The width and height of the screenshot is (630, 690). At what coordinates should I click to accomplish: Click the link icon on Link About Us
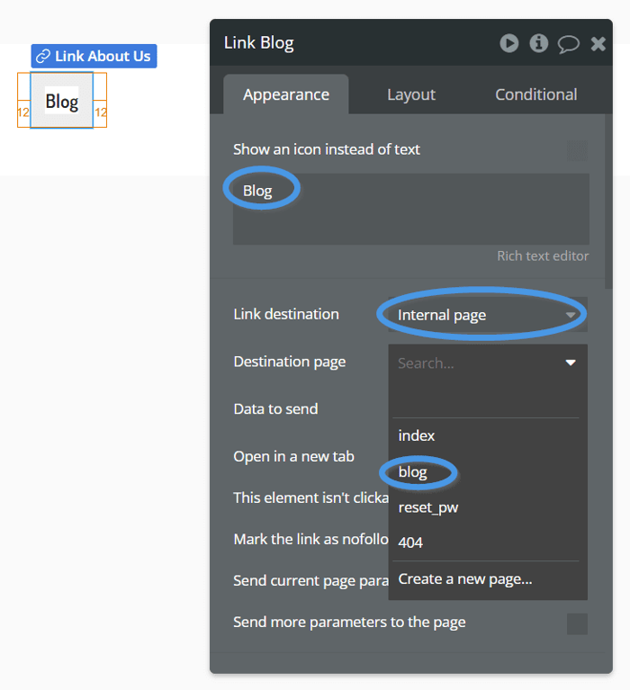click(42, 57)
